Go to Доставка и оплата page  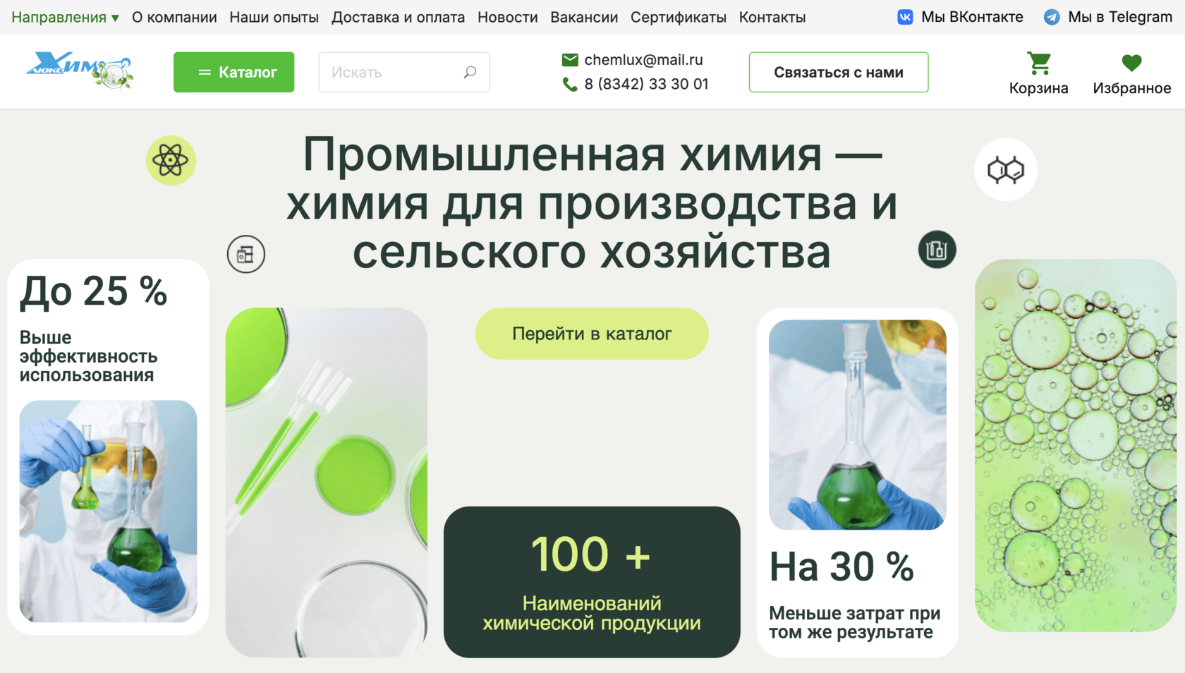(398, 17)
